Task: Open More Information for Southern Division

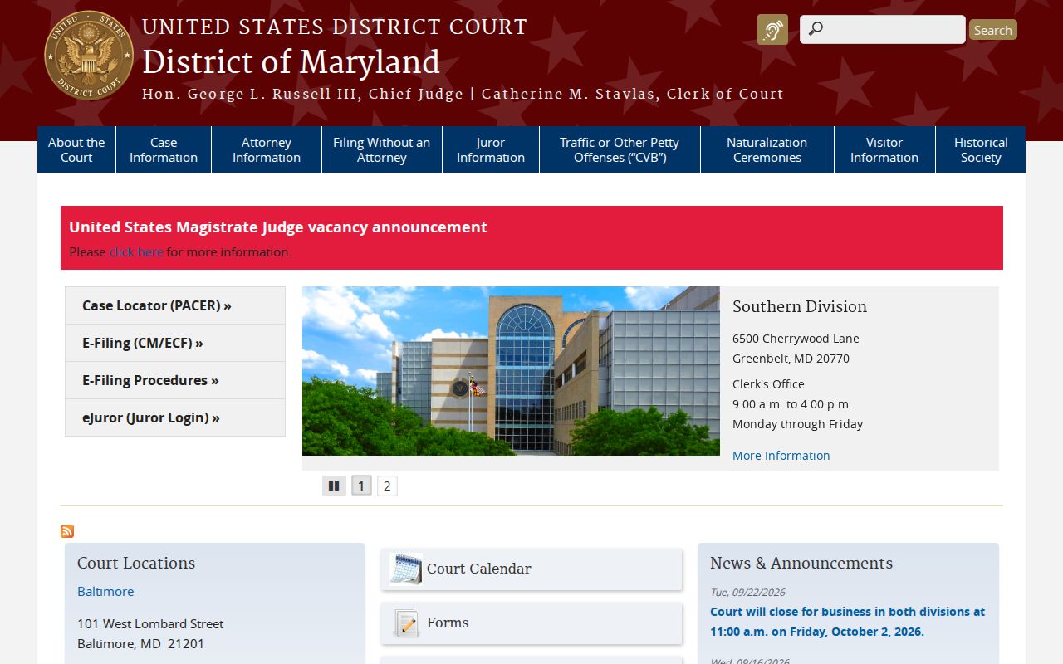Action: click(781, 455)
